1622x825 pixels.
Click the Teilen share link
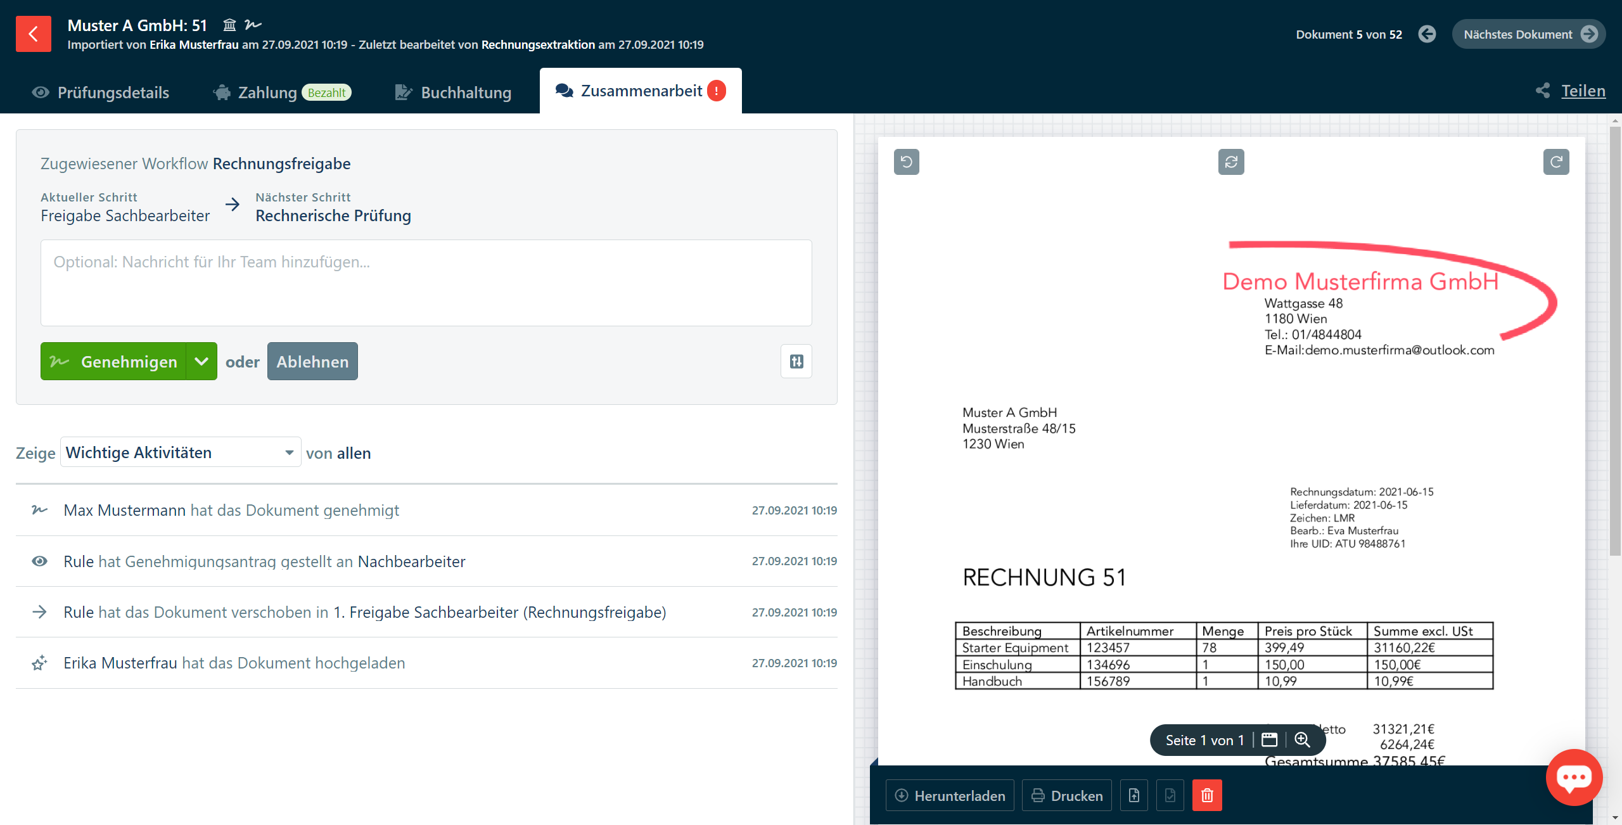[x=1582, y=91]
